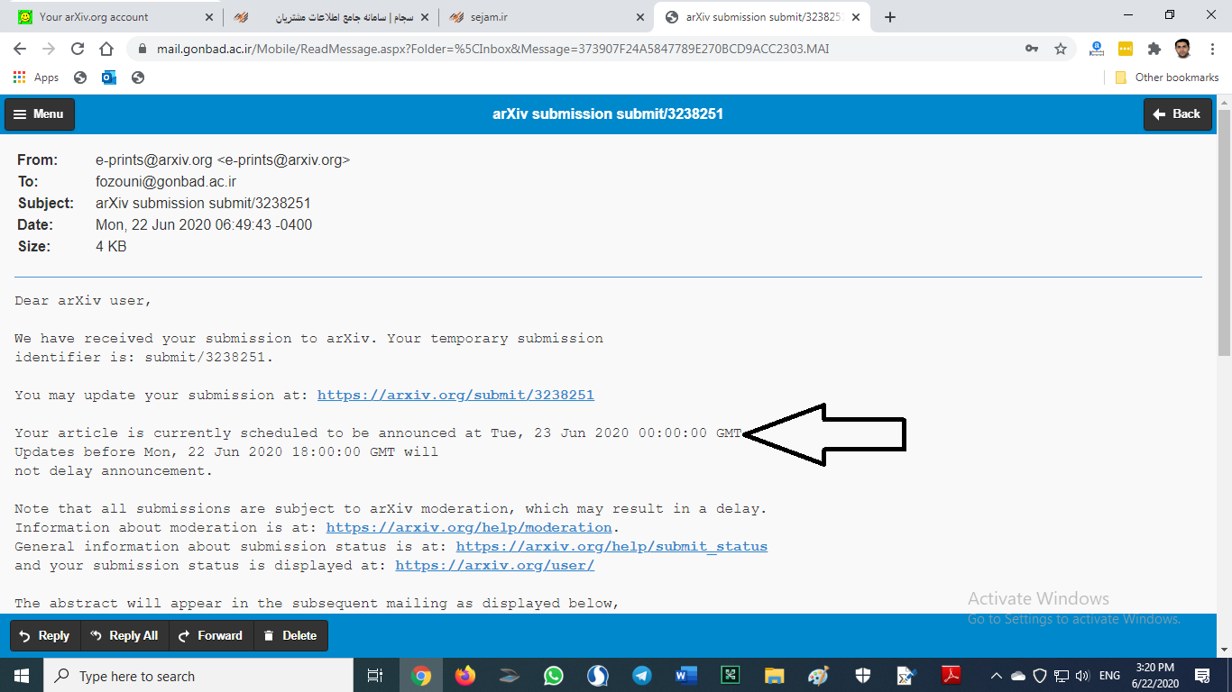1232x692 pixels.
Task: Open the Extensions puzzle icon
Action: [1154, 49]
